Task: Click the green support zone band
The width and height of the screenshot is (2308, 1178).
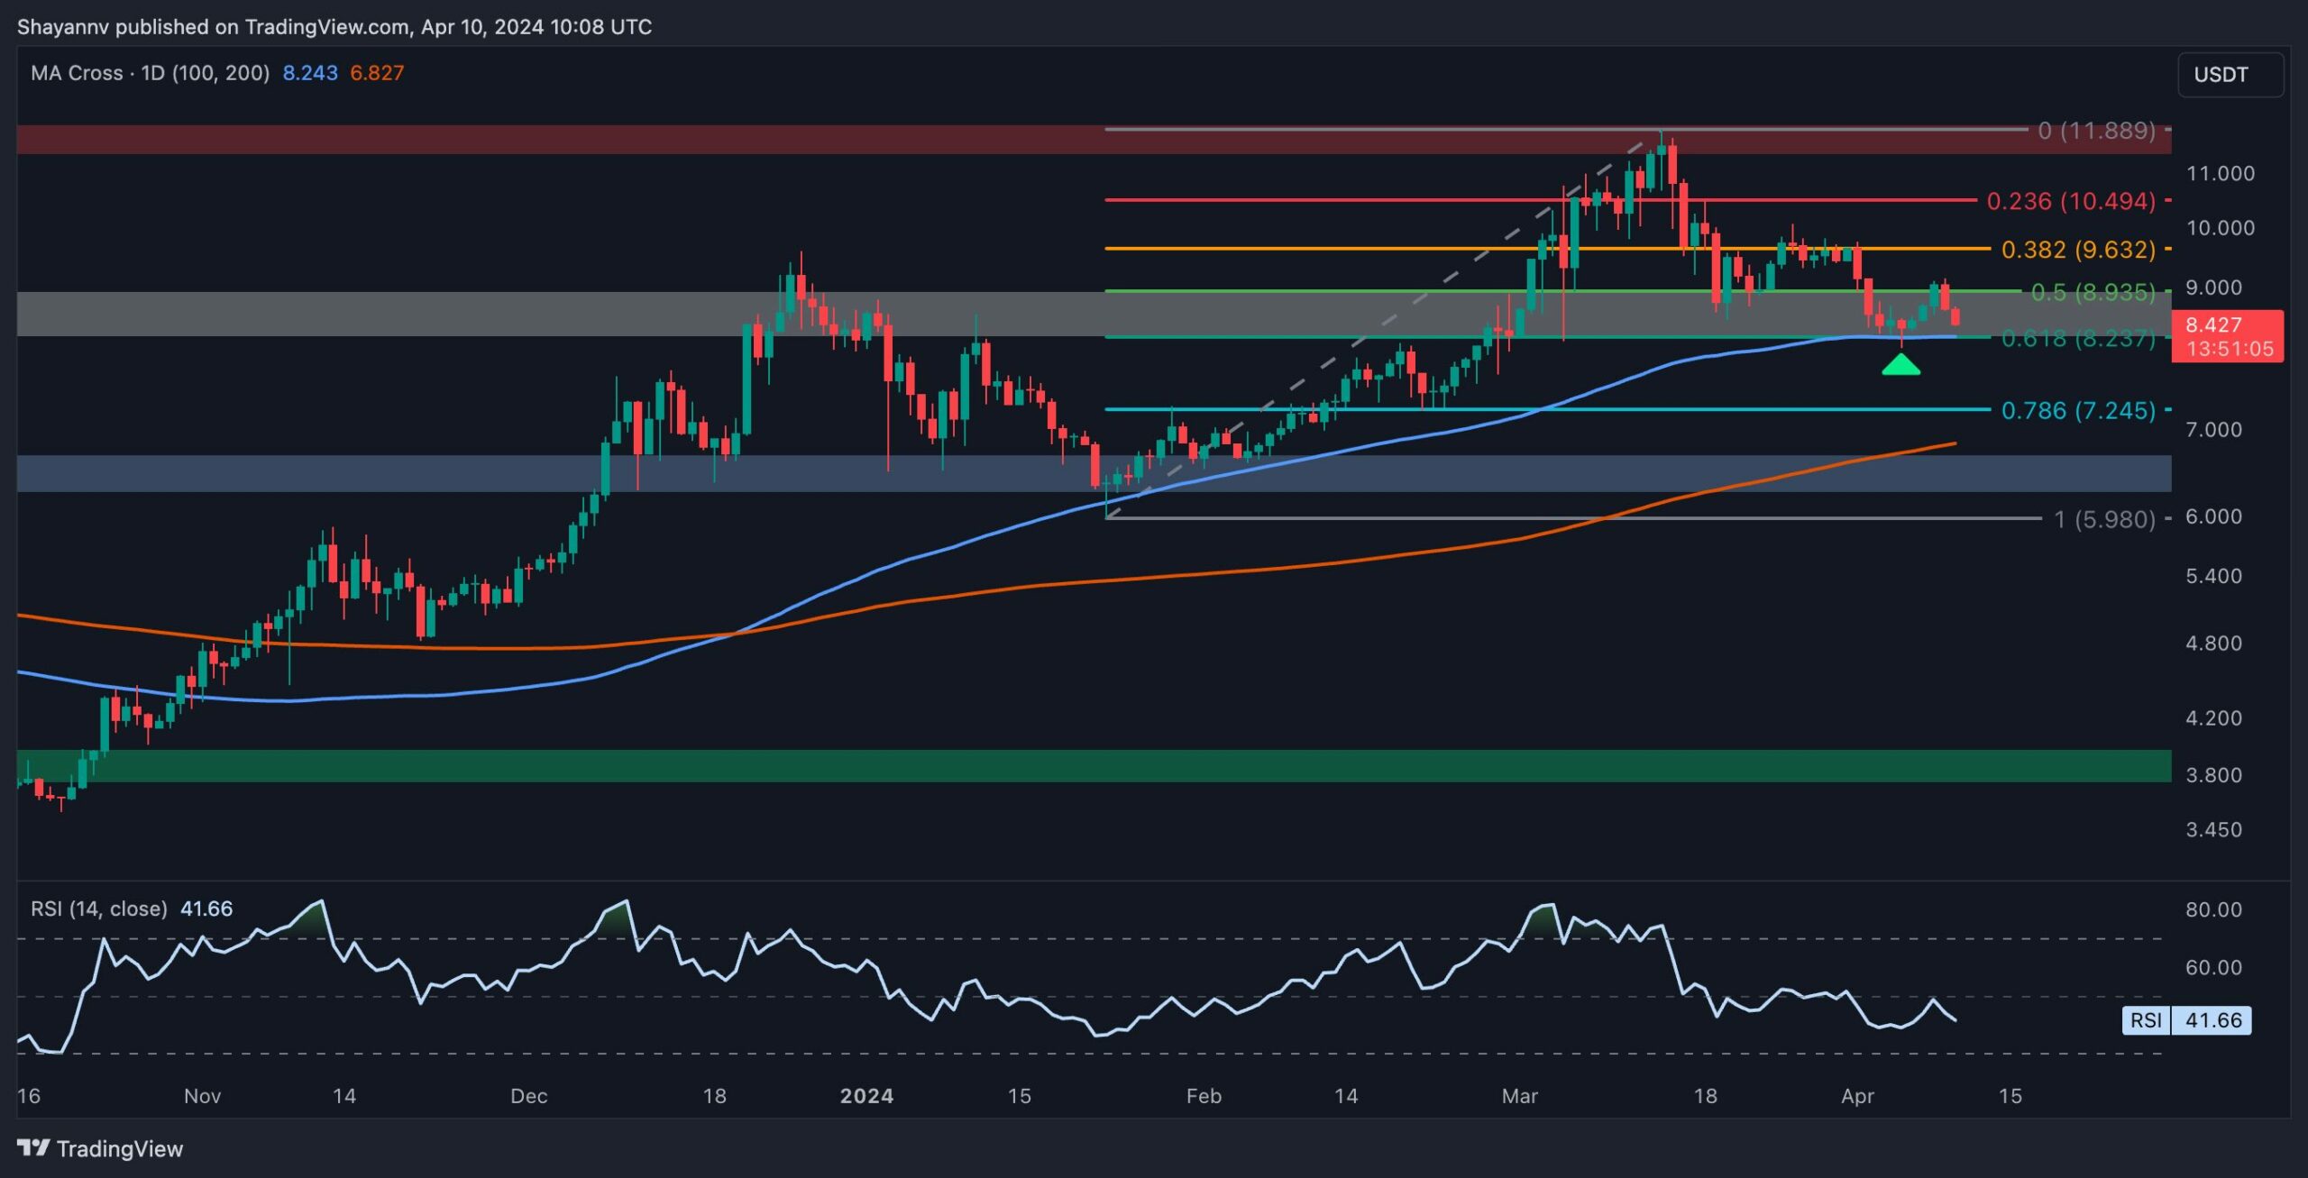Action: 1082,765
